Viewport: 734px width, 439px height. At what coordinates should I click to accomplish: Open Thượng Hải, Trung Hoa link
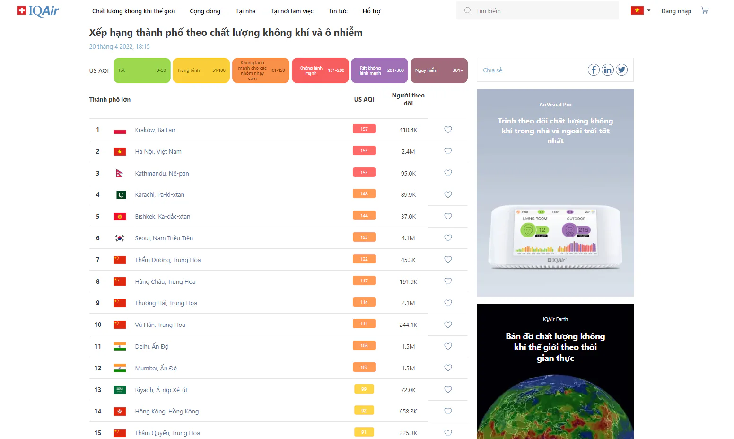(x=166, y=303)
